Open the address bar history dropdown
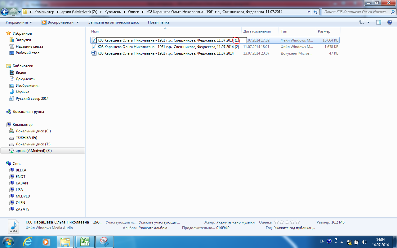 pos(309,12)
